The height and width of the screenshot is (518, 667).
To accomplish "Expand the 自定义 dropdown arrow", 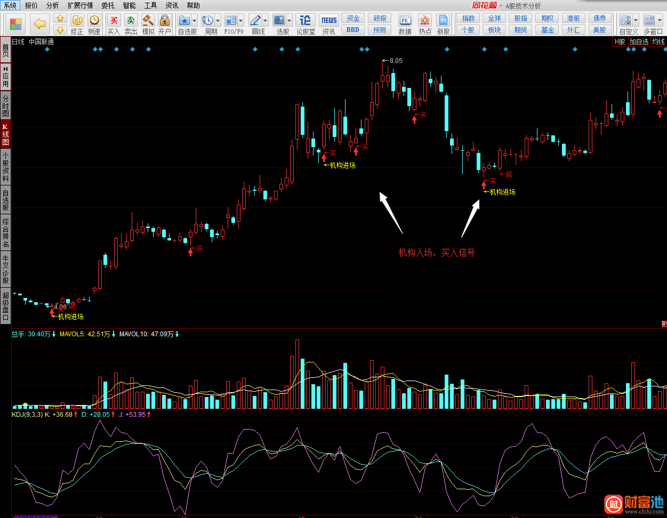I will [x=636, y=21].
